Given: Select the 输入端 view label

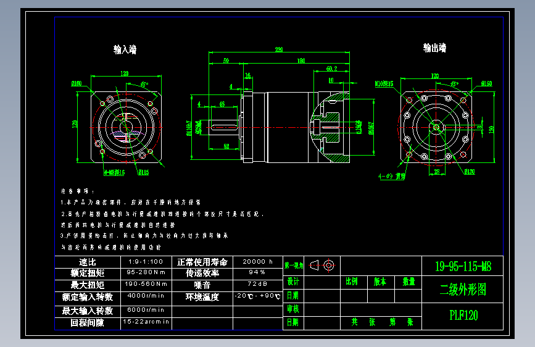Looking at the screenshot, I should pyautogui.click(x=125, y=50).
